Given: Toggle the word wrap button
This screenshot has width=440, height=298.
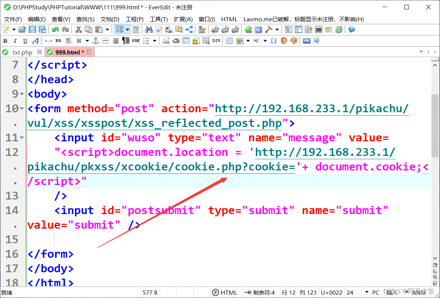Looking at the screenshot, I should tap(119, 29).
